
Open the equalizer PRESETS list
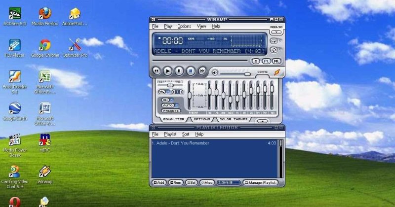pyautogui.click(x=170, y=111)
